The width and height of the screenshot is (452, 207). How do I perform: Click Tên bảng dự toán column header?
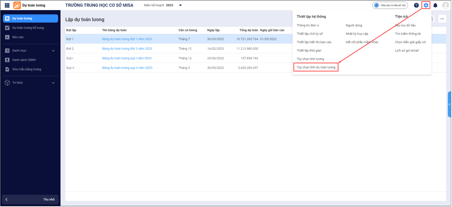114,30
